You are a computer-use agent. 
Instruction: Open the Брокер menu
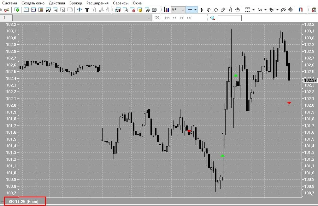[76, 3]
